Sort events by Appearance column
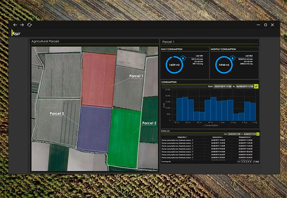The width and height of the screenshot is (287, 198). tap(217, 137)
